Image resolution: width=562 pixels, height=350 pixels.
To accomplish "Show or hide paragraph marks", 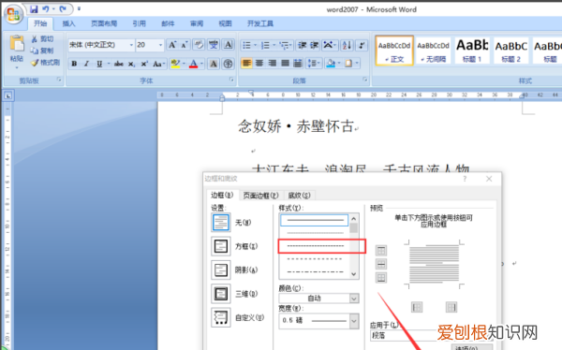I will tap(362, 45).
